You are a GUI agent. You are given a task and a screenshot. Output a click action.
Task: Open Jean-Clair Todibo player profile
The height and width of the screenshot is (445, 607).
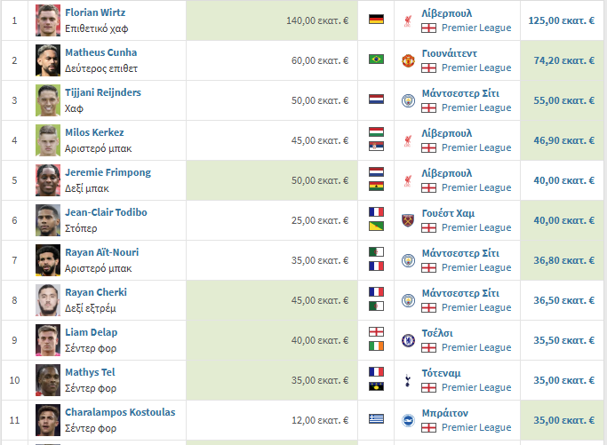(x=106, y=212)
